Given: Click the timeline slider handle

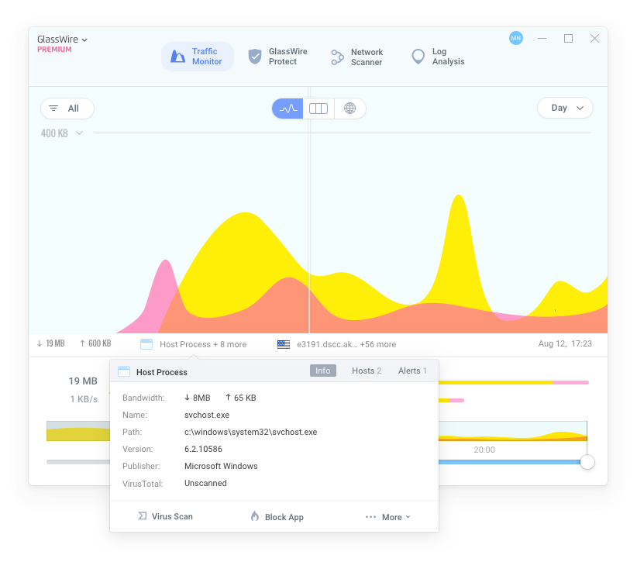Looking at the screenshot, I should coord(587,462).
